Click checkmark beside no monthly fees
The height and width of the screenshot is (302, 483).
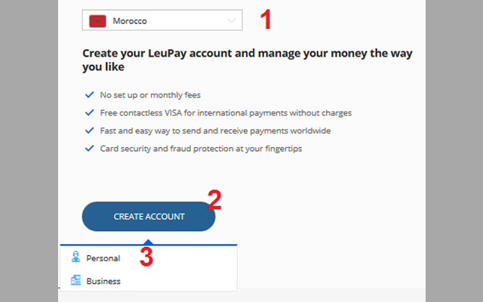point(91,95)
